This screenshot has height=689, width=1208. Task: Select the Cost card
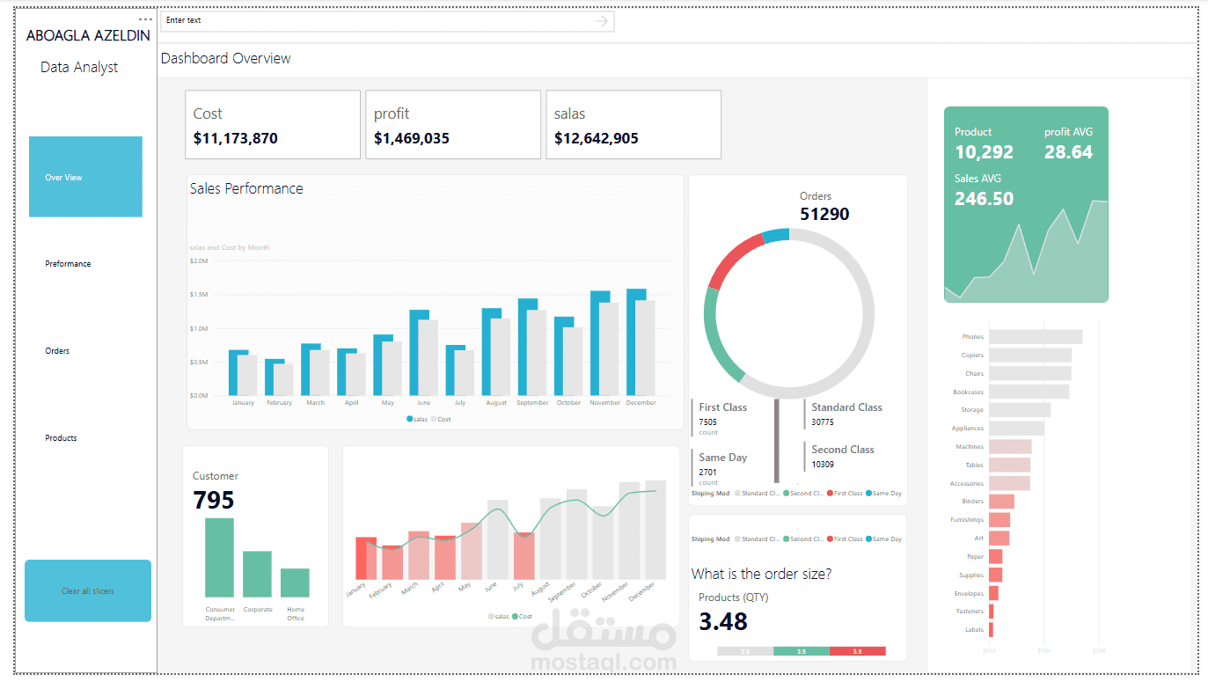click(x=273, y=124)
